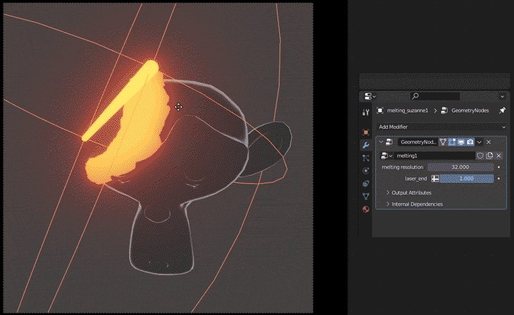Click the laser_end value slider
Image resolution: width=514 pixels, height=315 pixels.
(466, 179)
